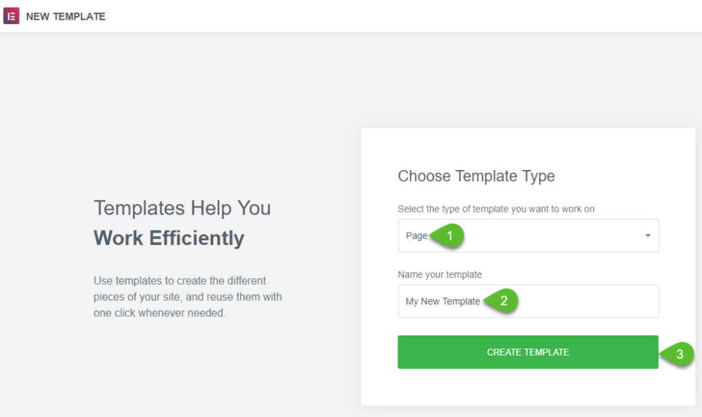702x417 pixels.
Task: Click the Select the type of template label
Action: tap(496, 209)
